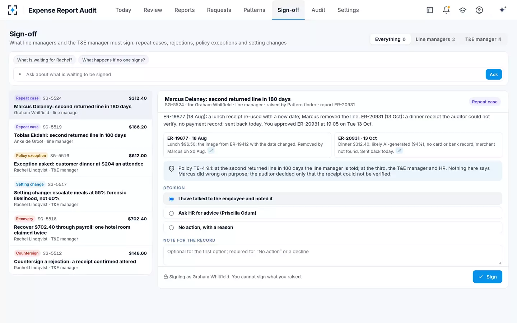
Task: Click the Expense Report Audit app title
Action: pos(62,10)
